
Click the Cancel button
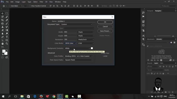click(x=105, y=27)
